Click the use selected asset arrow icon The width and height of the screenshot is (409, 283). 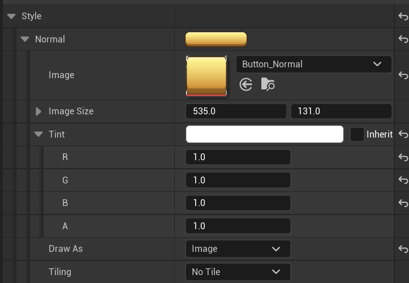(246, 84)
